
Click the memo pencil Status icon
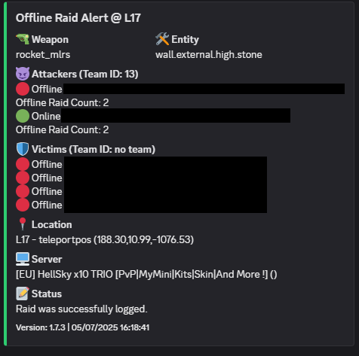coord(23,294)
